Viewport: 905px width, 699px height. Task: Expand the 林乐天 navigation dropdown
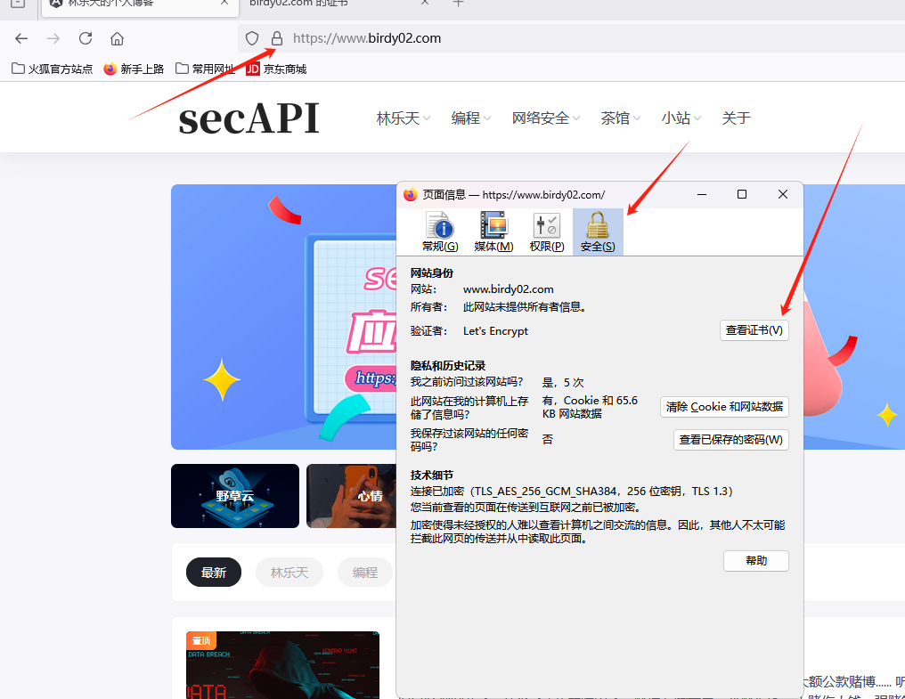click(x=403, y=118)
